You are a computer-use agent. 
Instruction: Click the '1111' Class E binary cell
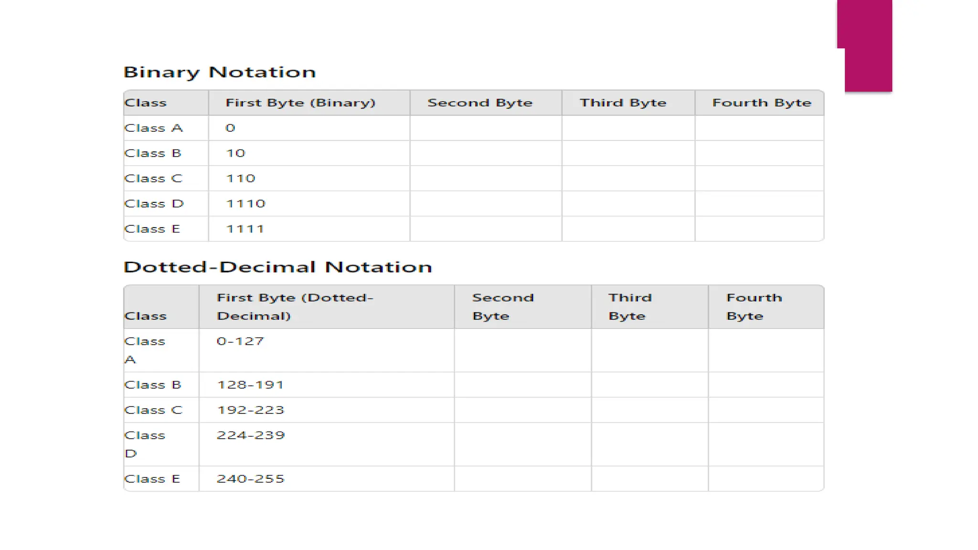245,229
